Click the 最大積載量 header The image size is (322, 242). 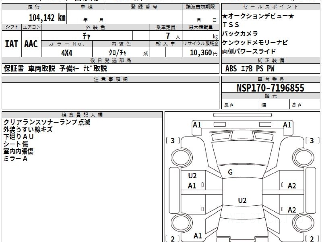pos(200,27)
